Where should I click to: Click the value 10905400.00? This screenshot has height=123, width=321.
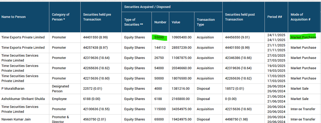(182, 37)
